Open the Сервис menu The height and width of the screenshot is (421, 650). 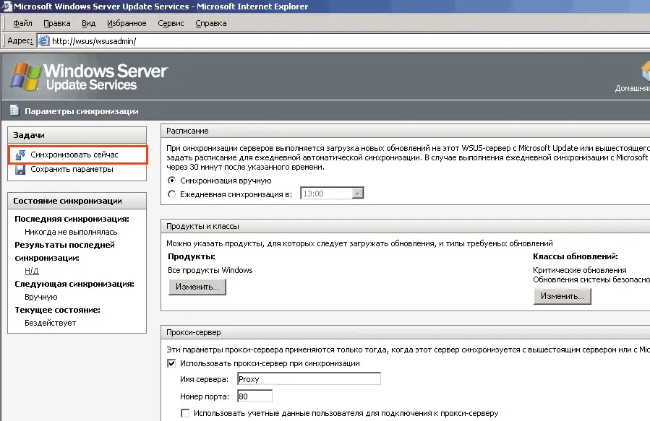click(x=171, y=23)
